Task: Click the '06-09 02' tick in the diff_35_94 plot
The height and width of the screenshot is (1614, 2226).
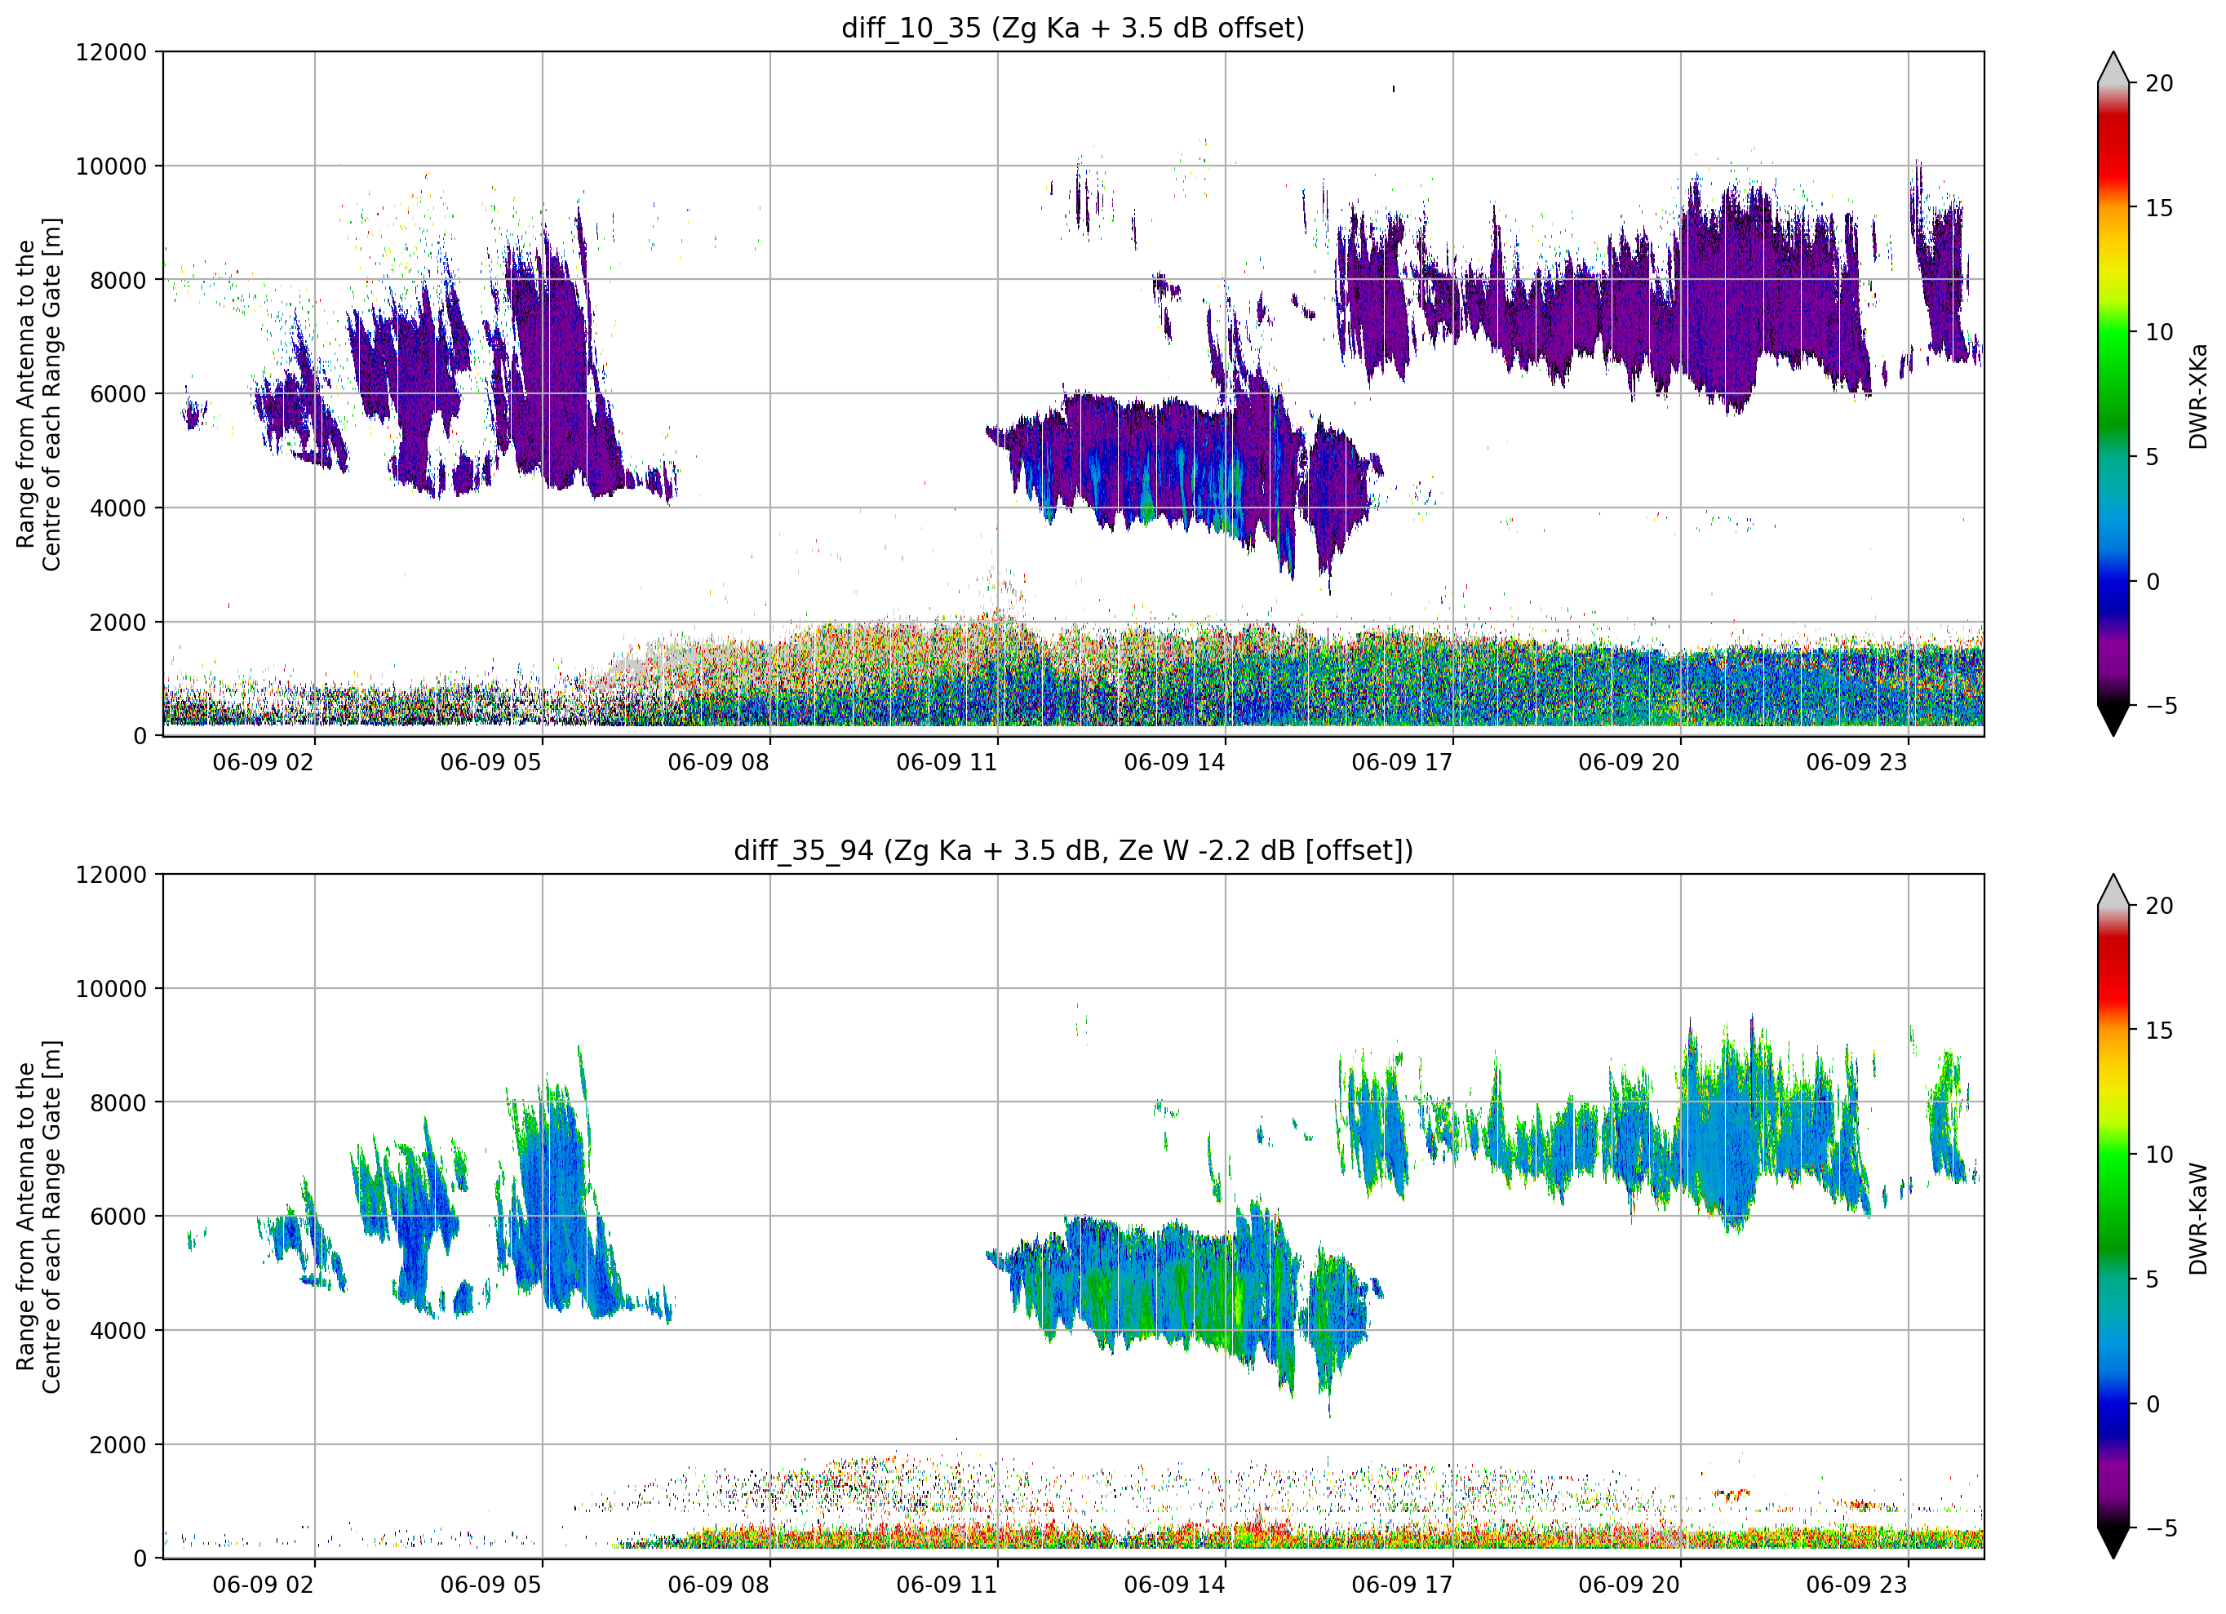Action: (x=263, y=1585)
